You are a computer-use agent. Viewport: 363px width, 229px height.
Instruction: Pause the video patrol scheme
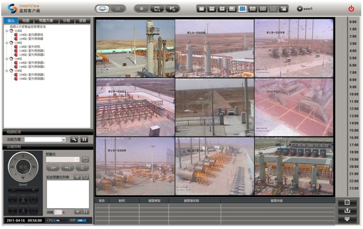84,140
